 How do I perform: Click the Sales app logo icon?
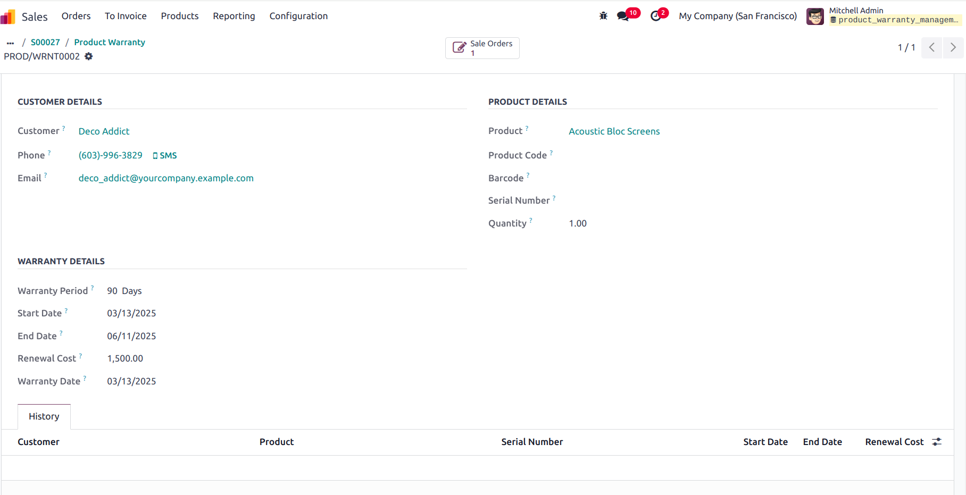(8, 16)
